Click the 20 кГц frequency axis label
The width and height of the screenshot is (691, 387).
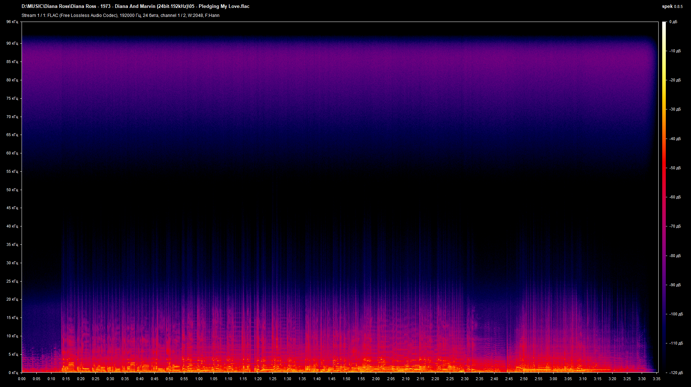click(12, 299)
